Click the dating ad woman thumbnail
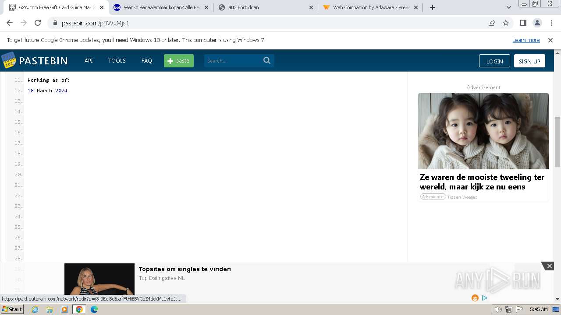This screenshot has width=561, height=315. [x=99, y=279]
